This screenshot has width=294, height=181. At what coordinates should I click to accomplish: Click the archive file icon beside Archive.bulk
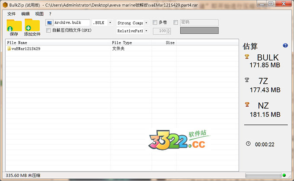pos(49,22)
